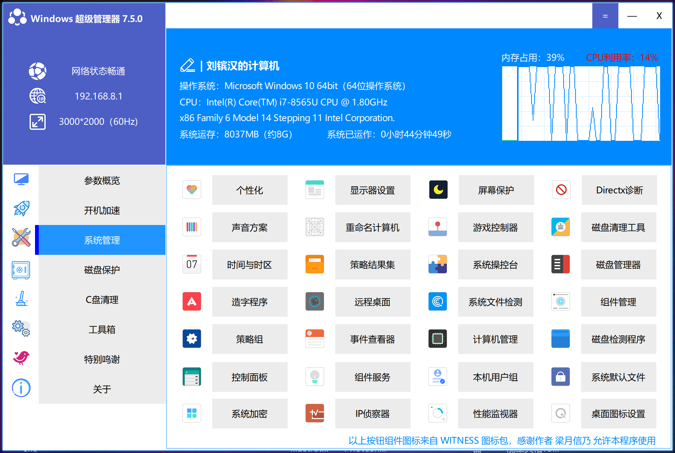Image resolution: width=675 pixels, height=453 pixels.
Task: Click the orange archive icon beside 策略结果集
Action: point(315,264)
